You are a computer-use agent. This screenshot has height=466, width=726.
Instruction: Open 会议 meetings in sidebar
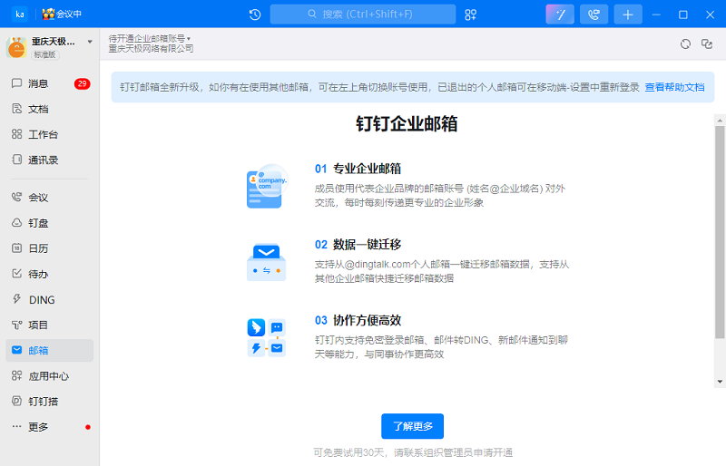point(50,198)
